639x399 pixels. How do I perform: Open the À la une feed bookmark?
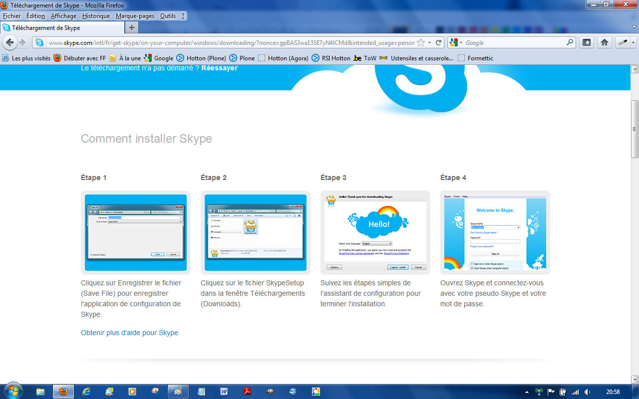(125, 58)
